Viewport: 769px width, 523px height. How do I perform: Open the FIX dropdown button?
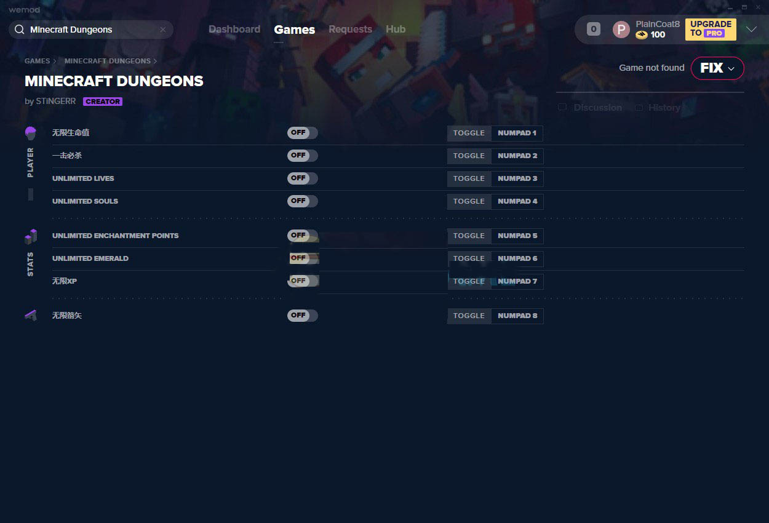pos(717,68)
